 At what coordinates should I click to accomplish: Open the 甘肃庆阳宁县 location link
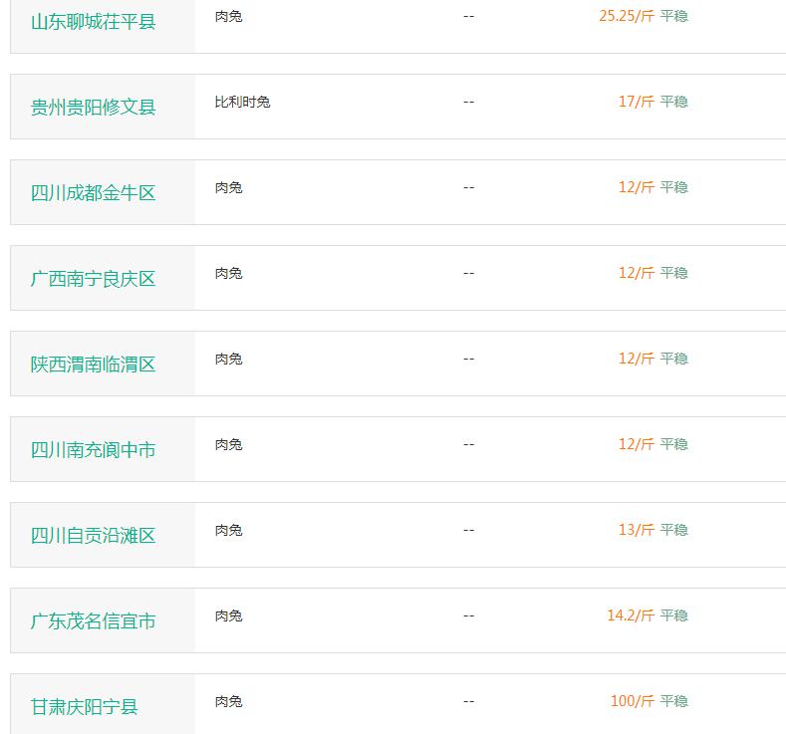[x=85, y=707]
